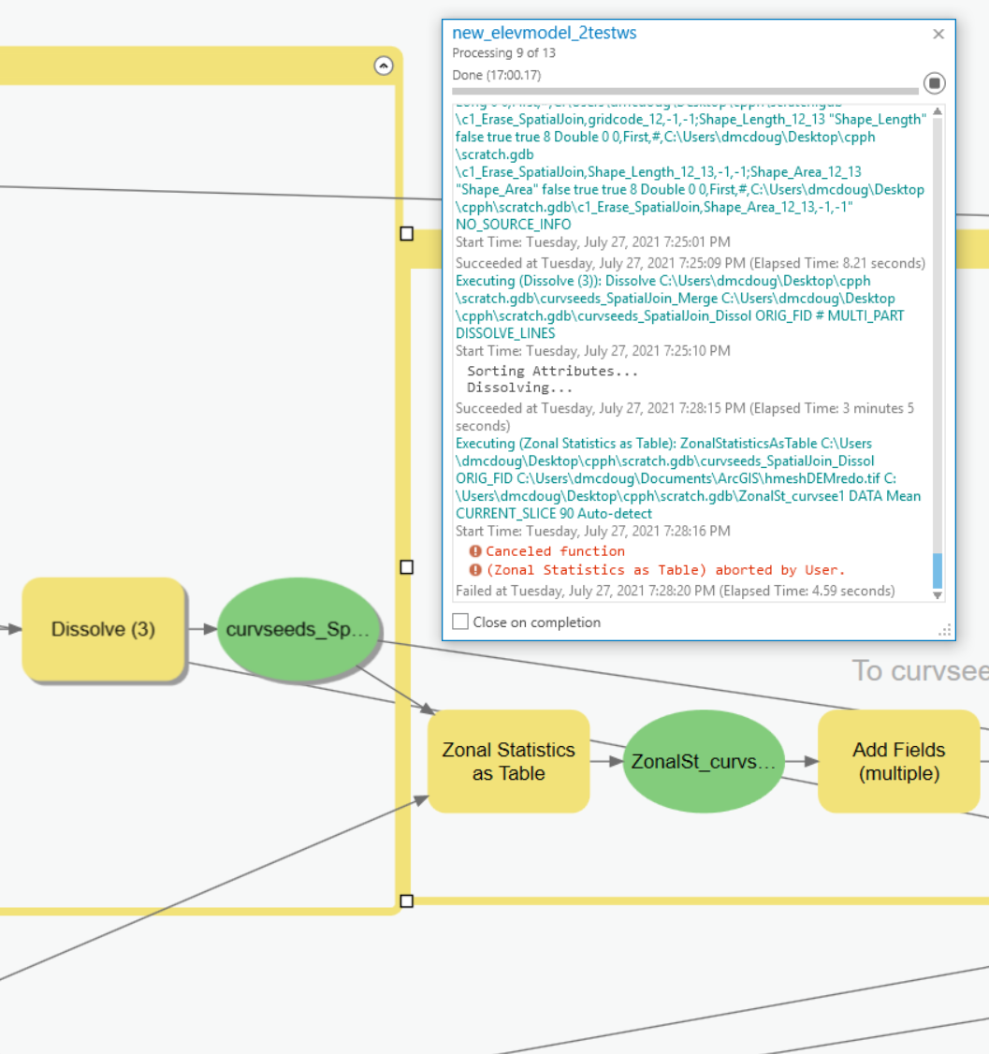Viewport: 989px width, 1054px height.
Task: Click the vertical scrollbar in the log panel
Action: click(x=937, y=571)
